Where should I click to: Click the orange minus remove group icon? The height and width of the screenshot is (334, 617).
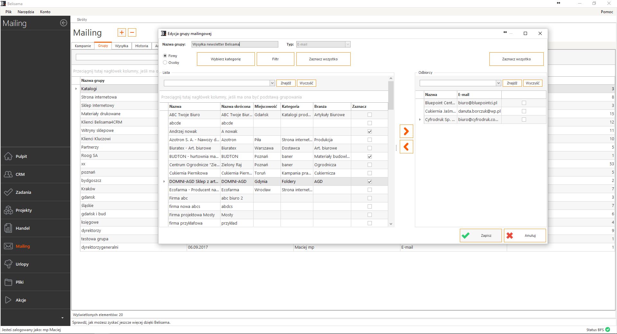tap(132, 32)
